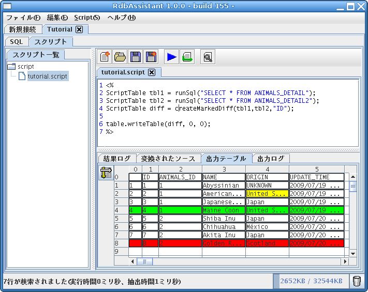Open the ファイル menu
Viewport: 368px width, 292px height.
click(x=23, y=18)
